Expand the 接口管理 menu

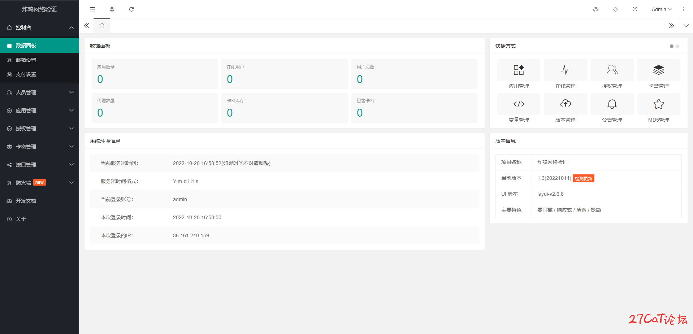[40, 165]
